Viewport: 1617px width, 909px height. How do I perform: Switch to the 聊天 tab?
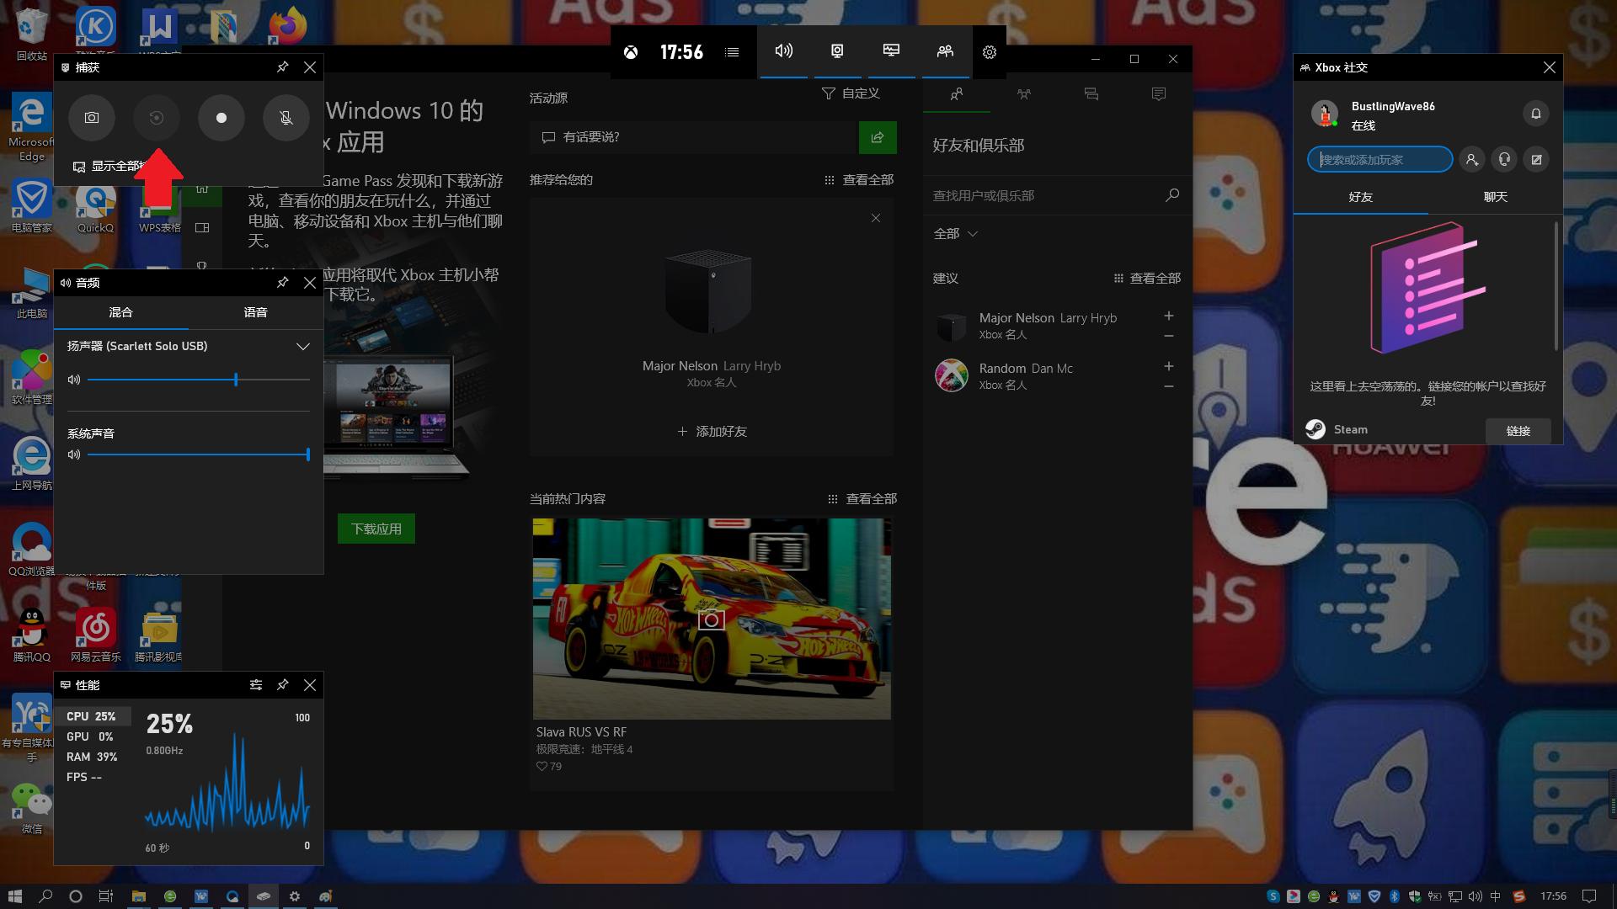tap(1495, 197)
